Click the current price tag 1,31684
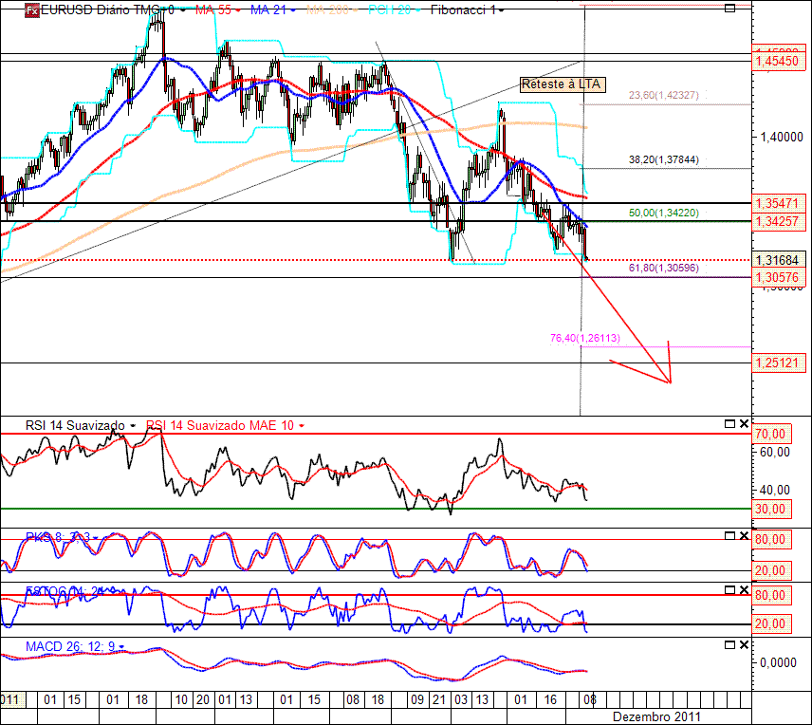 (779, 260)
